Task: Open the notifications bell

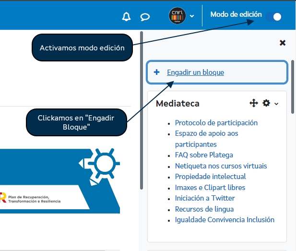Action: [126, 17]
